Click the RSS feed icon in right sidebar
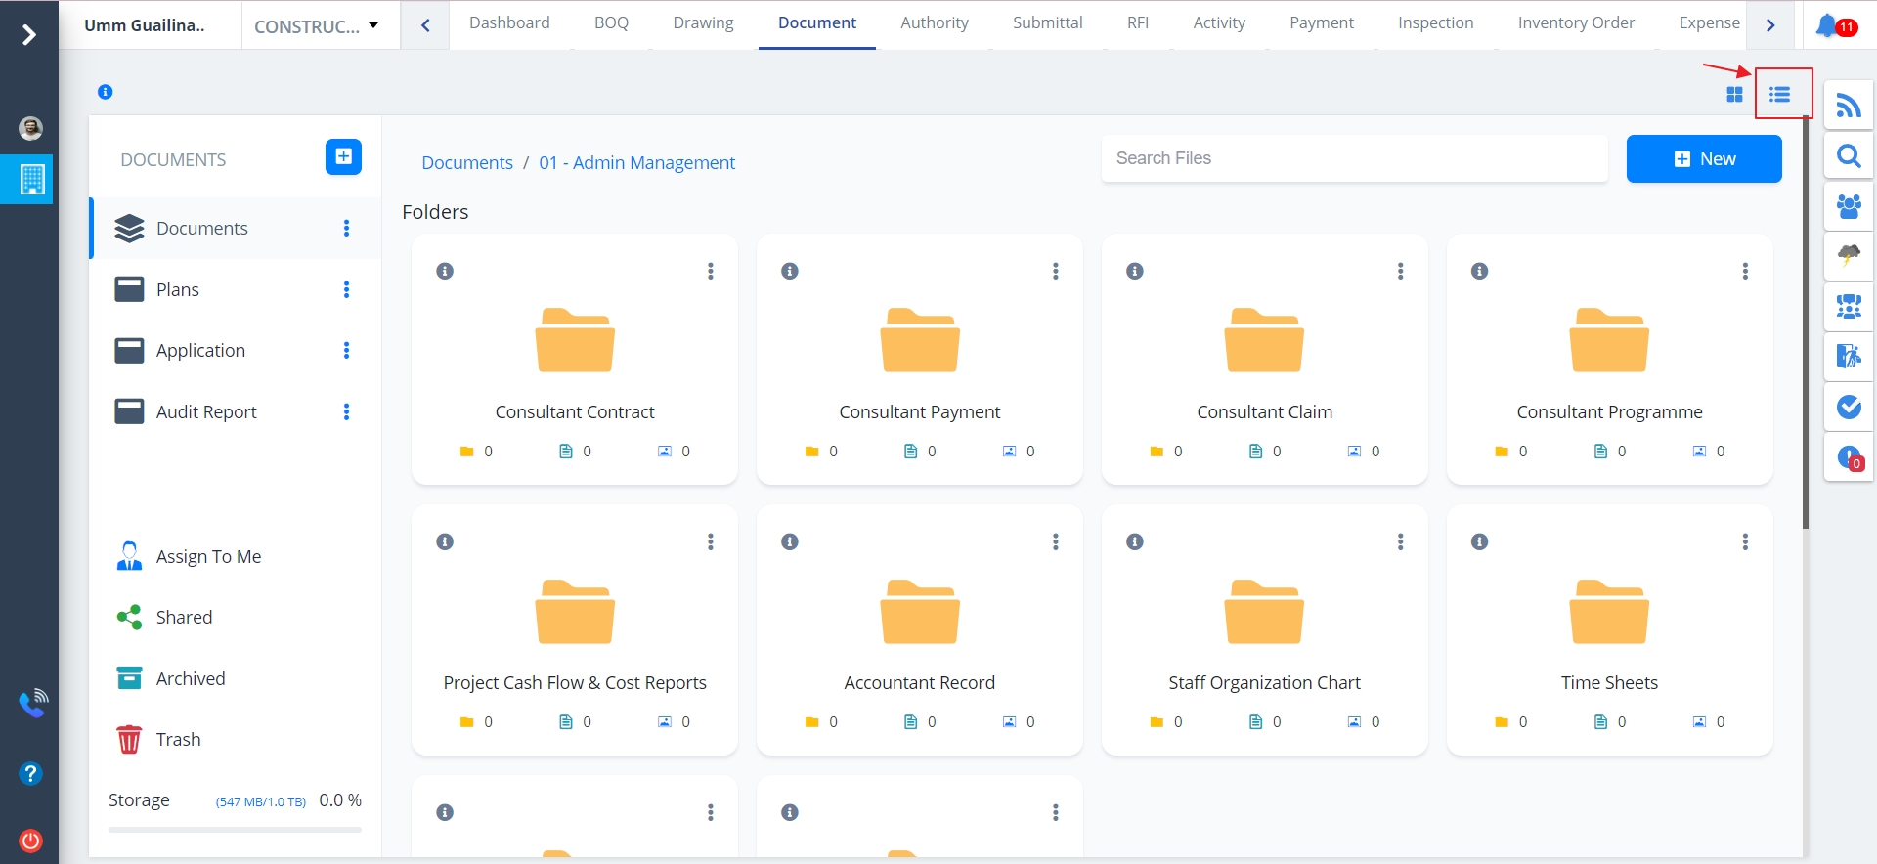 click(x=1848, y=106)
